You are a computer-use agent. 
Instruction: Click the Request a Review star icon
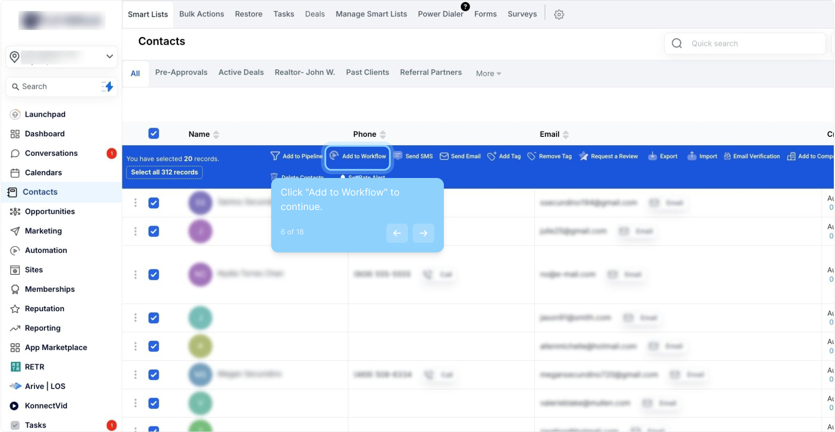click(583, 156)
